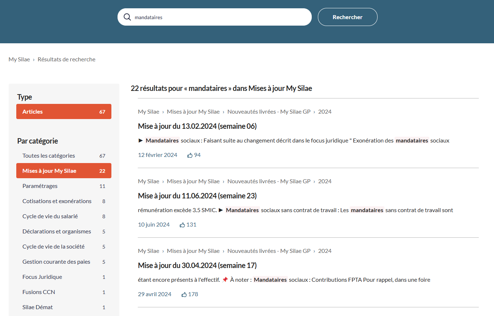This screenshot has height=316, width=494.
Task: Click the date '12 février 2024'
Action: coord(158,155)
